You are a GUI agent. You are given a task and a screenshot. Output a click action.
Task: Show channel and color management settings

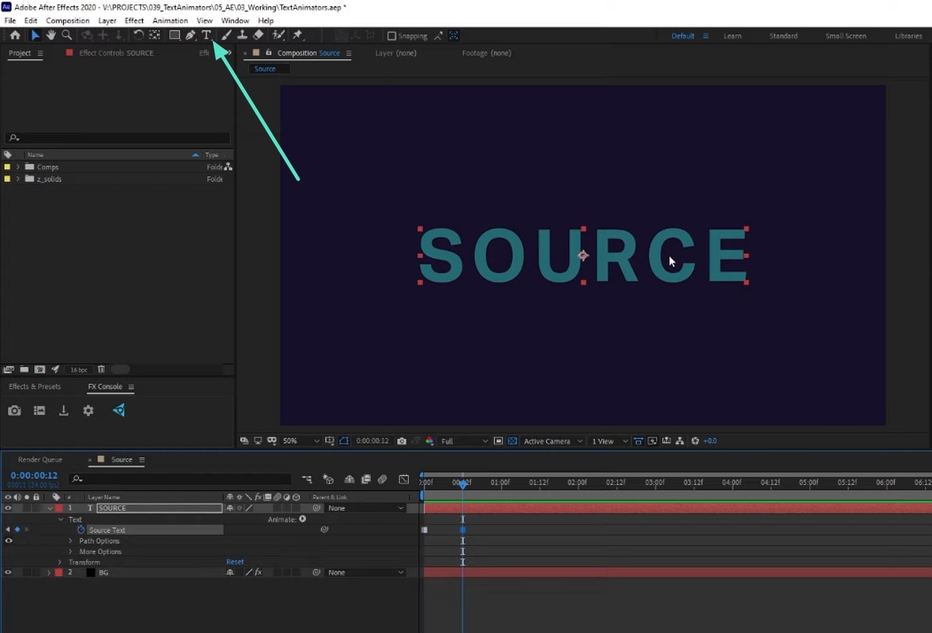coord(429,441)
